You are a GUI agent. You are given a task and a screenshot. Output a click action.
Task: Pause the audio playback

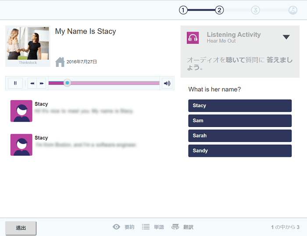[x=15, y=83]
